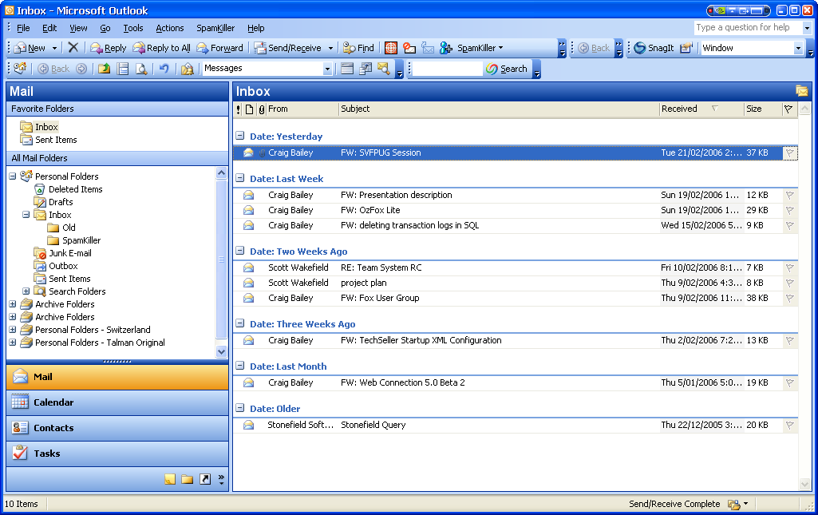
Task: Click the Type a question for help box
Action: pyautogui.click(x=747, y=27)
